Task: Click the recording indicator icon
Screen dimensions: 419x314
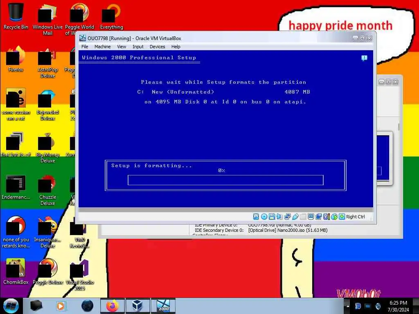Action: (x=318, y=217)
